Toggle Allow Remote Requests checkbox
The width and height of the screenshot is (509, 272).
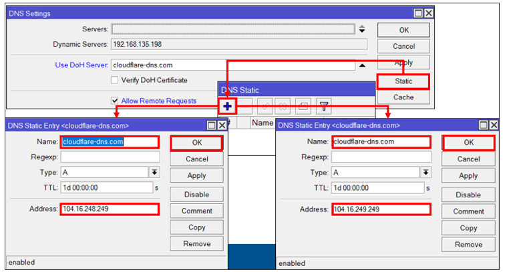115,101
